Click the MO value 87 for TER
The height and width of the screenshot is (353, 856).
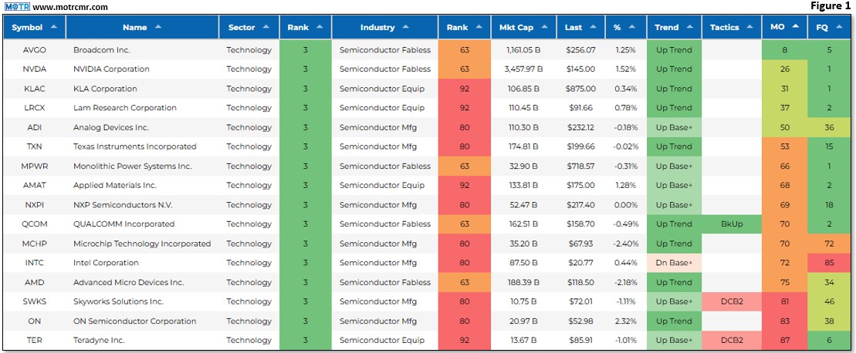point(784,340)
